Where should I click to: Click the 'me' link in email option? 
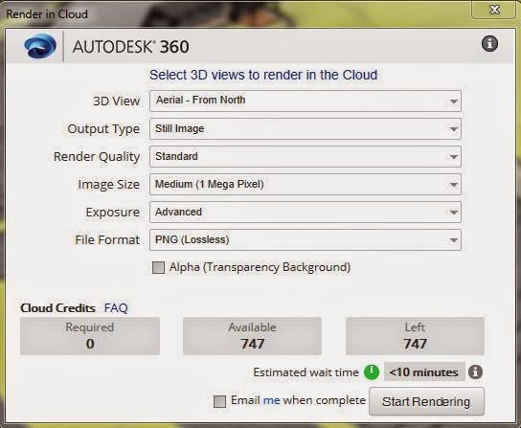point(271,400)
